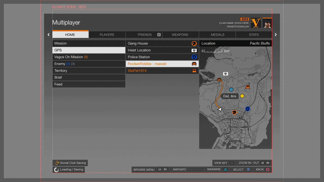Image resolution: width=324 pixels, height=182 pixels.
Task: Click the orange gang house marker on the map
Action: click(x=234, y=112)
